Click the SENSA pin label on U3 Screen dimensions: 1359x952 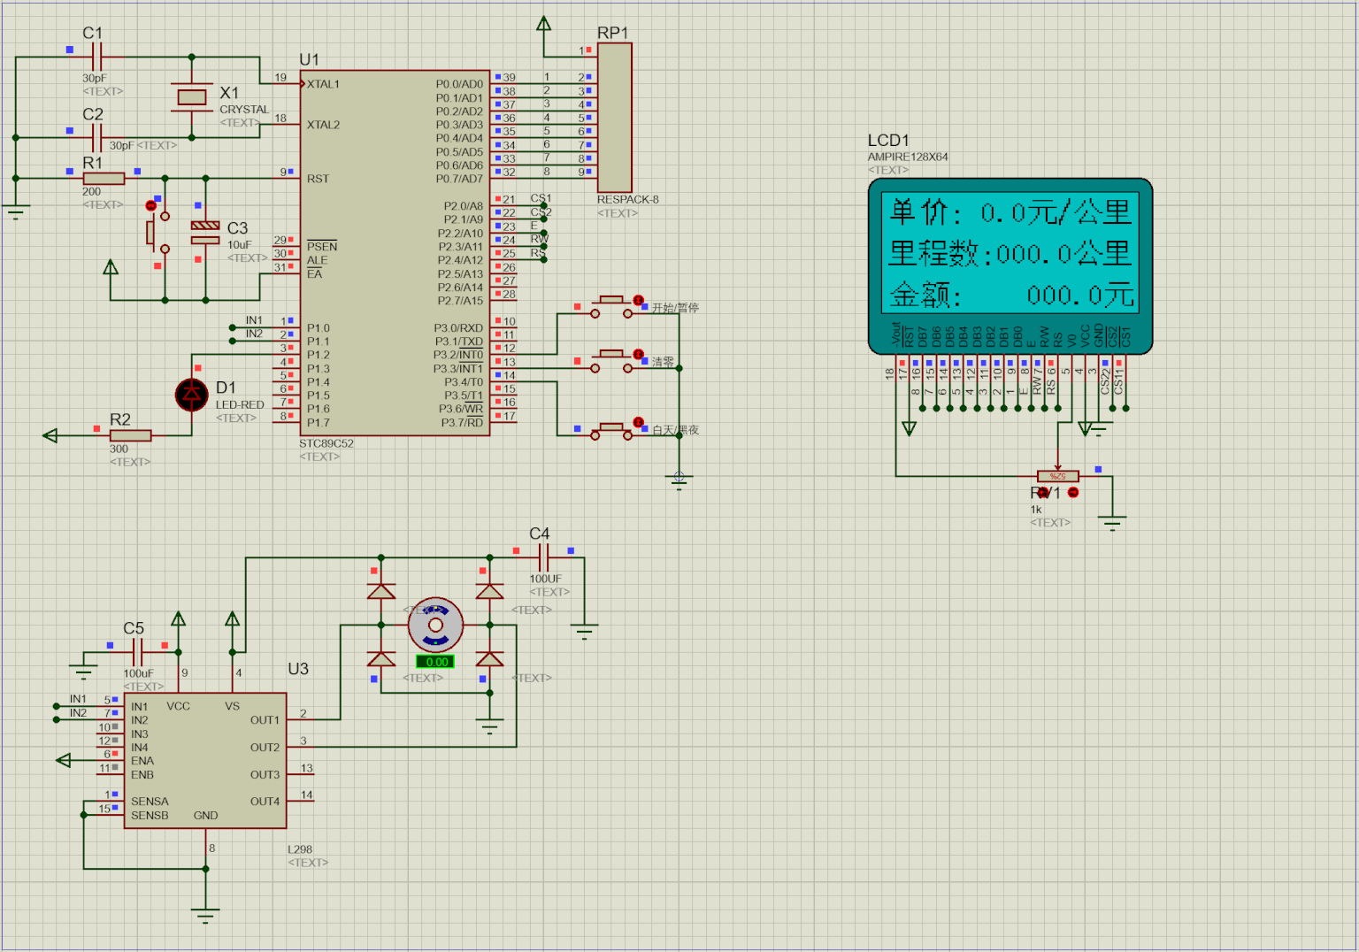[150, 802]
